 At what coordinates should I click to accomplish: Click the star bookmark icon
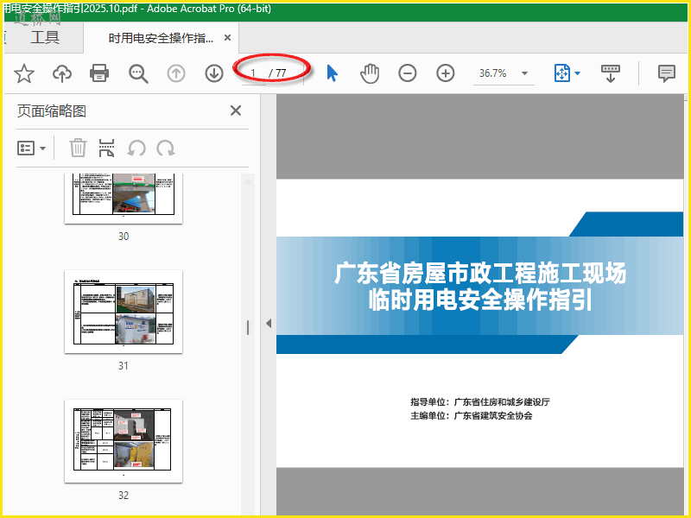[x=23, y=73]
